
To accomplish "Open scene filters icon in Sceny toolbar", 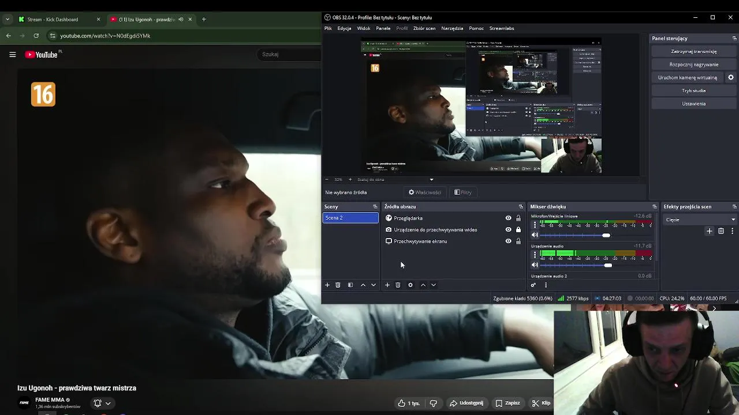I will click(350, 285).
